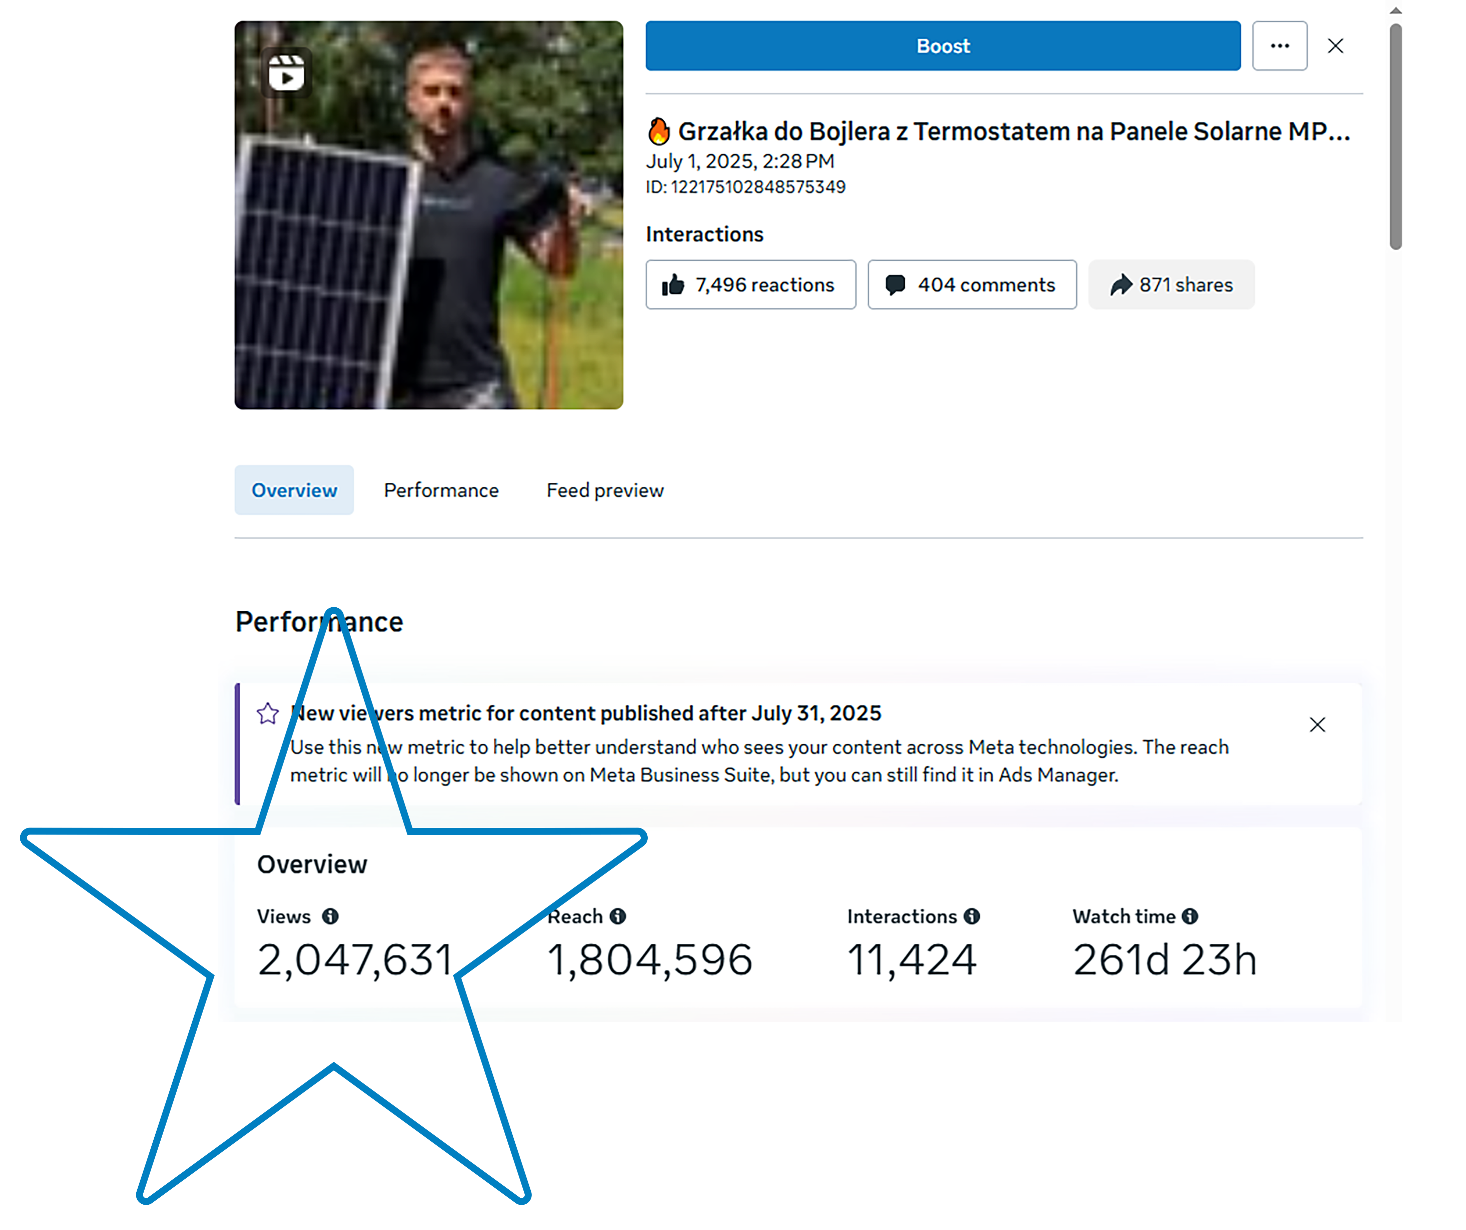Close the post details panel

[1335, 46]
